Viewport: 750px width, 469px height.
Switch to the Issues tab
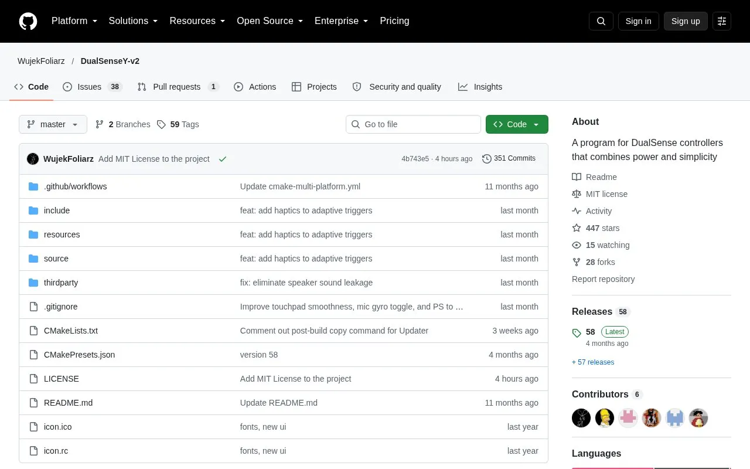(x=92, y=87)
